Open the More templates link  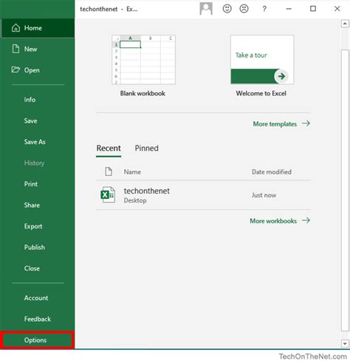click(275, 123)
